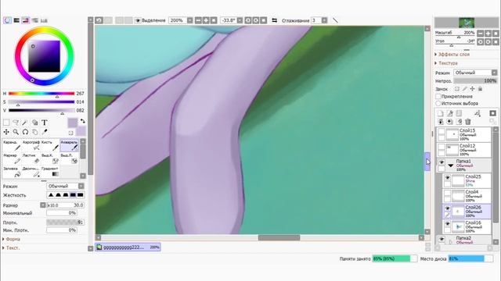Pick the background color swatch
The width and height of the screenshot is (501, 281).
[81, 131]
